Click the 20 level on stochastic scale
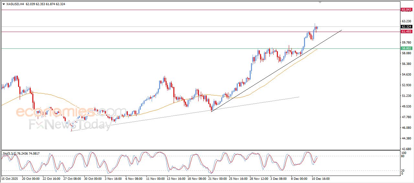The image size is (414, 183). pos(403,170)
